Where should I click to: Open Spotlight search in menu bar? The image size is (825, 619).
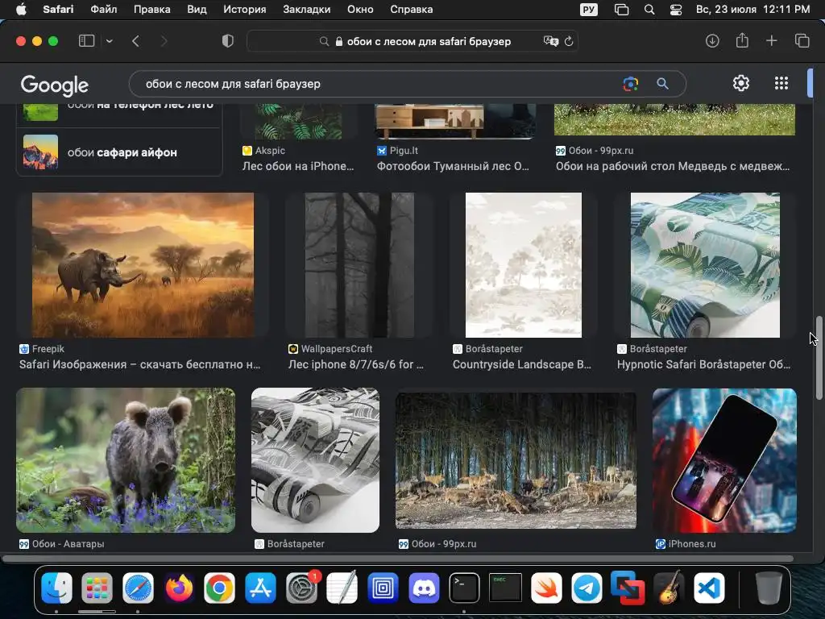coord(649,10)
